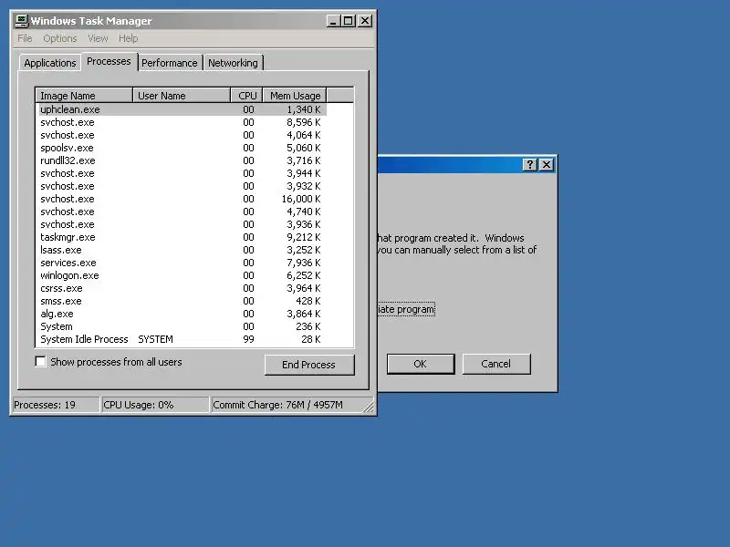Click the Commit Charge status panel

[x=287, y=405]
